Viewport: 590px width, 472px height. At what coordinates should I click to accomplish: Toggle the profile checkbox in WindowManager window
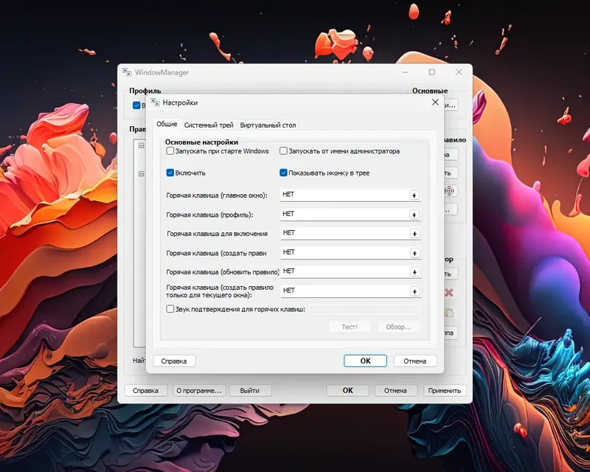[x=136, y=105]
